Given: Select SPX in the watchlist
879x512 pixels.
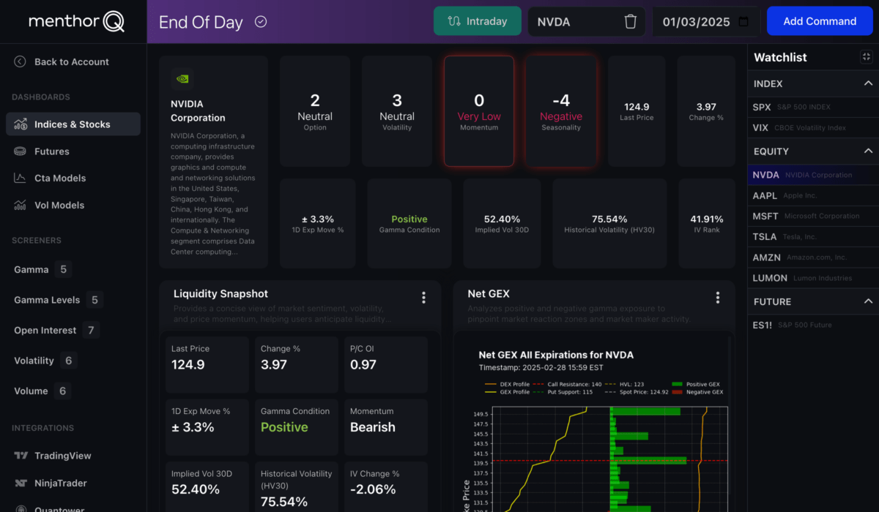Looking at the screenshot, I should [x=813, y=107].
